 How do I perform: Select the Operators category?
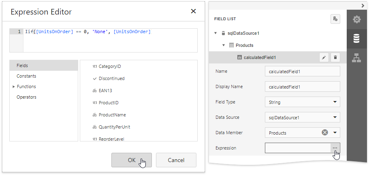point(26,97)
